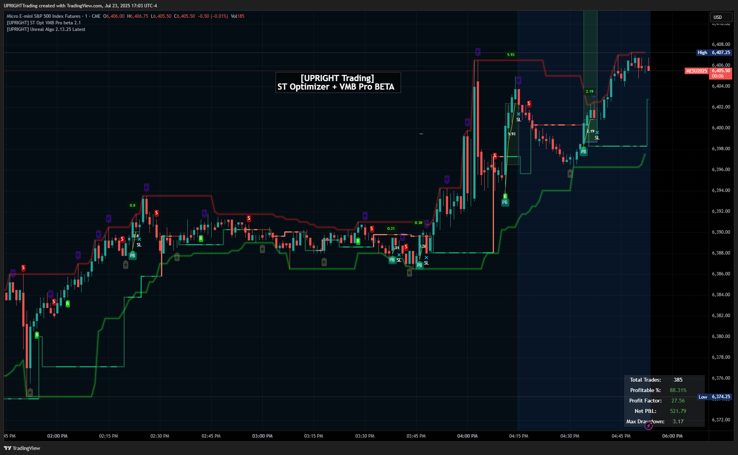Click the Low 6,374.25 price label
Image resolution: width=738 pixels, height=455 pixels.
coord(715,397)
